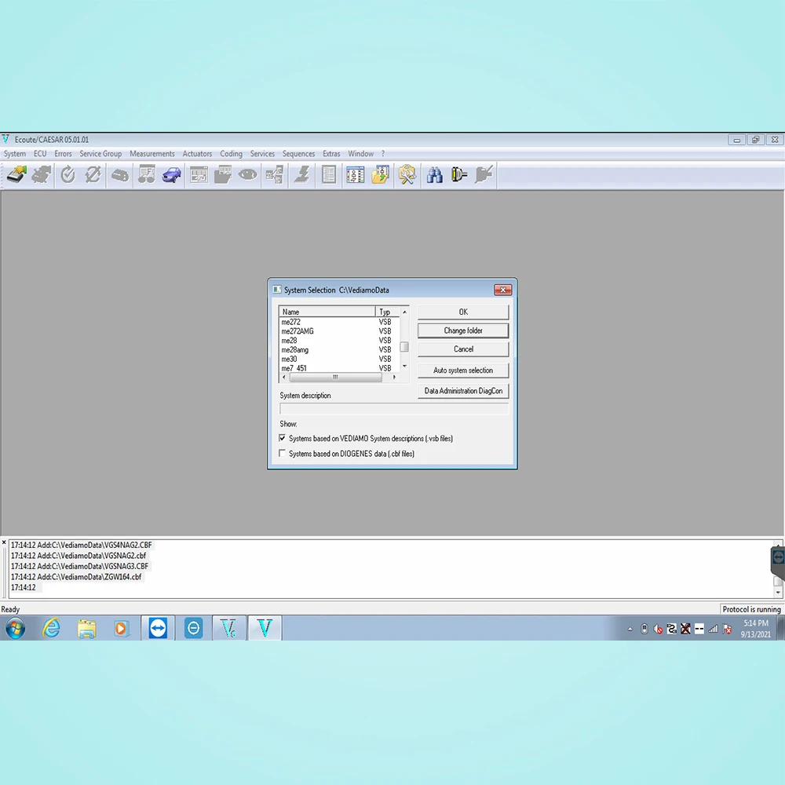The width and height of the screenshot is (785, 785).
Task: Click the grayed folder window toolbar icon
Action: click(223, 175)
